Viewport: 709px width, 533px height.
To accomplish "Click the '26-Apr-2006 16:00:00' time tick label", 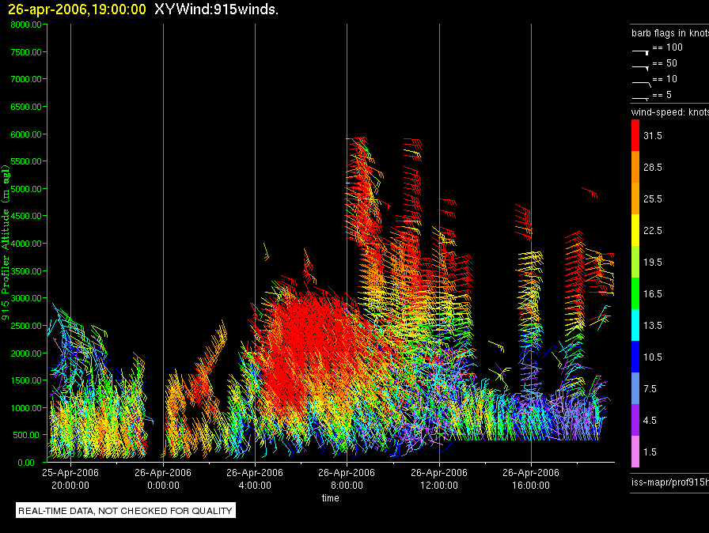I will [x=531, y=478].
